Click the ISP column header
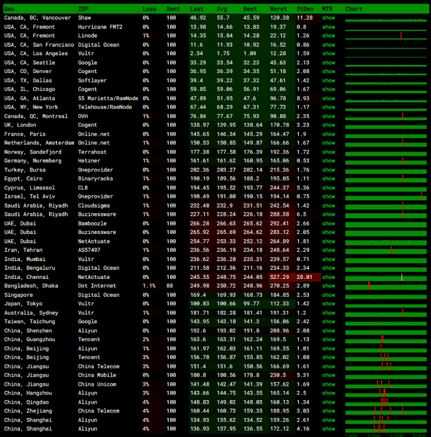Viewport: 431px width, 437px height. click(x=83, y=9)
